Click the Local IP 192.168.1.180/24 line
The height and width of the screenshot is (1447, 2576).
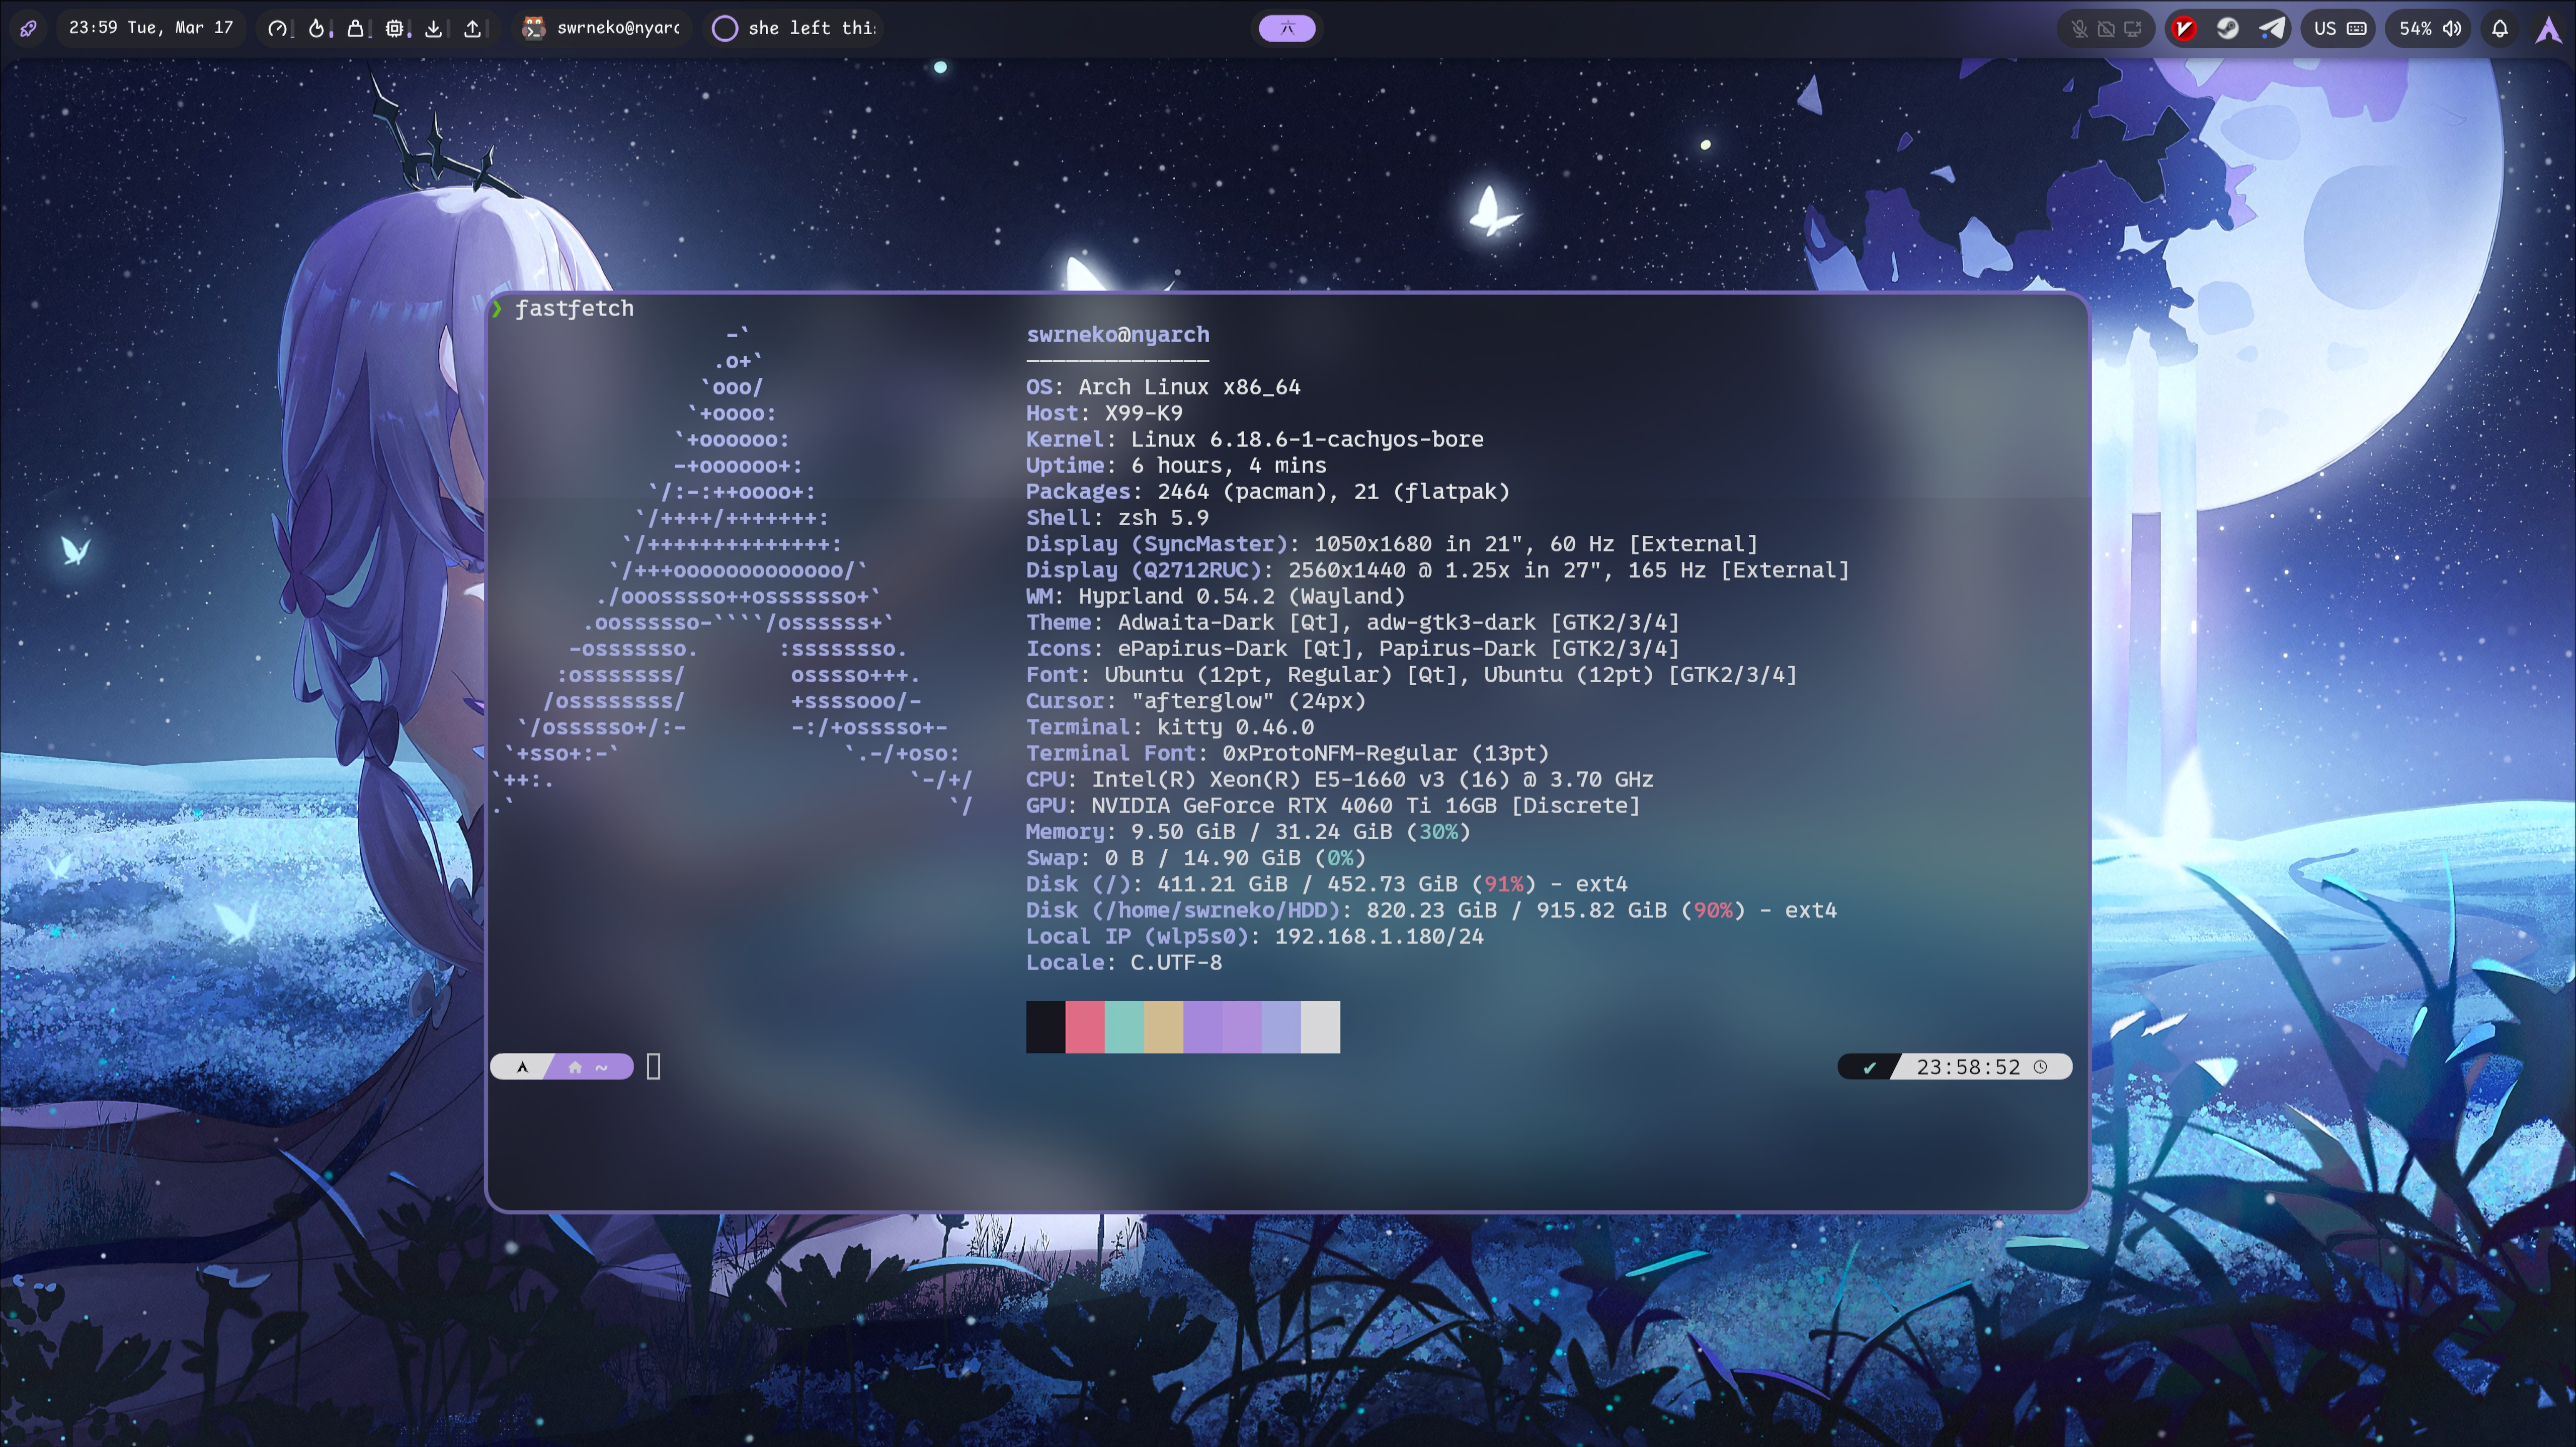[x=1255, y=936]
